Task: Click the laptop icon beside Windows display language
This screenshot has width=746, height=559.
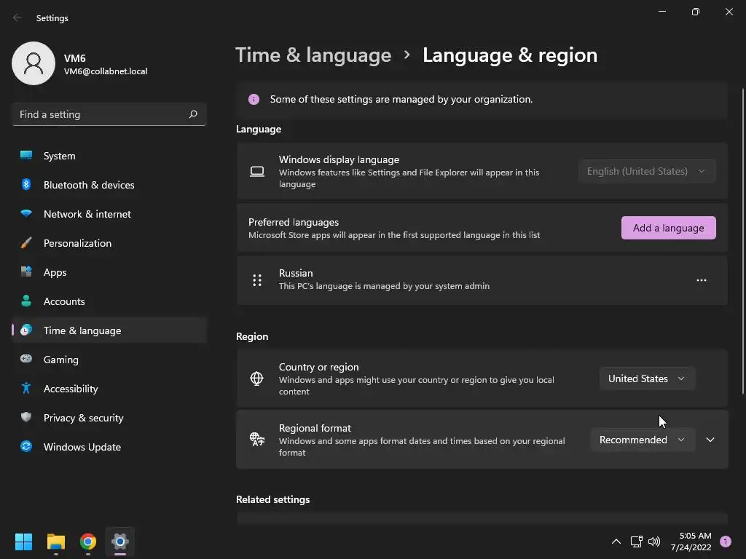Action: pyautogui.click(x=257, y=171)
